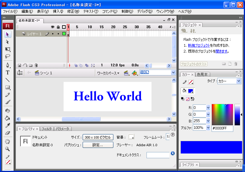Image resolution: width=245 pixels, height=172 pixels.
Task: Open the 修正(M) menu
Action: click(73, 11)
